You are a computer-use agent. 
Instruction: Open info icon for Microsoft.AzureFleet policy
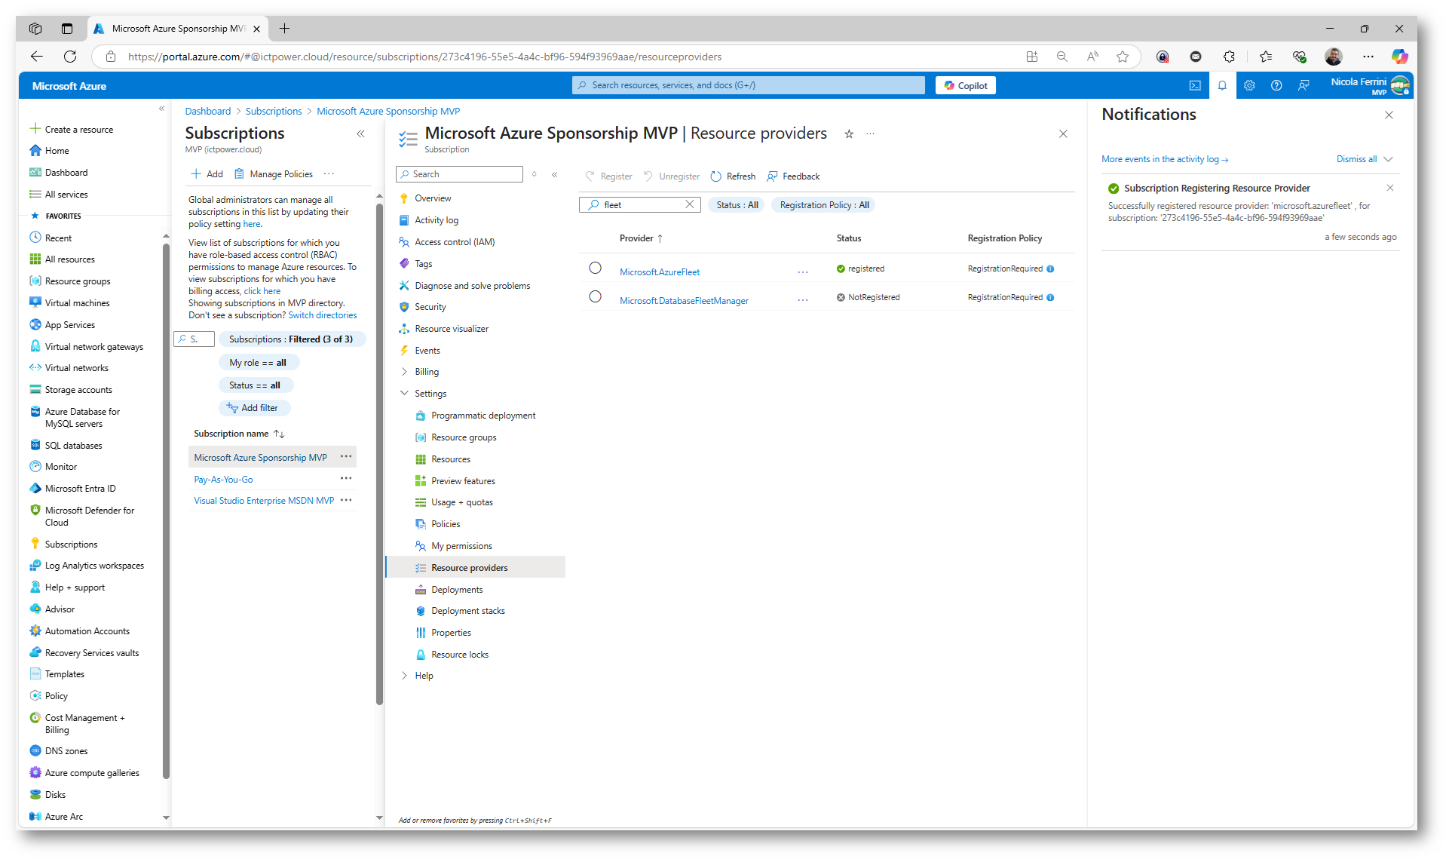click(1050, 268)
